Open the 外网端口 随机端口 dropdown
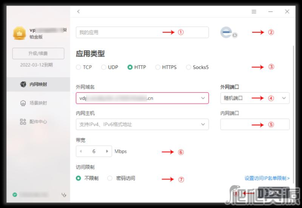Image resolution: width=302 pixels, height=208 pixels. pyautogui.click(x=284, y=98)
